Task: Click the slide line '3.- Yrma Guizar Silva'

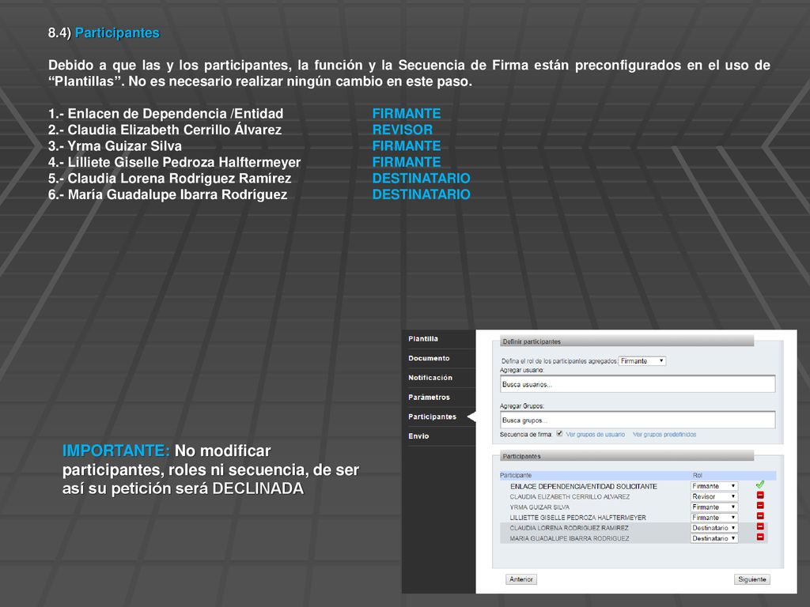Action: [115, 145]
